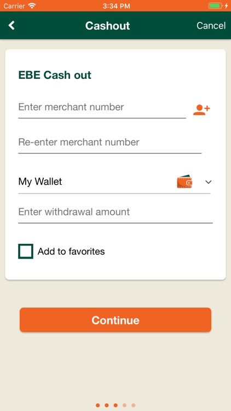Viewport: 231px width, 411px height.
Task: Select the first page indicator dot
Action: pos(97,405)
